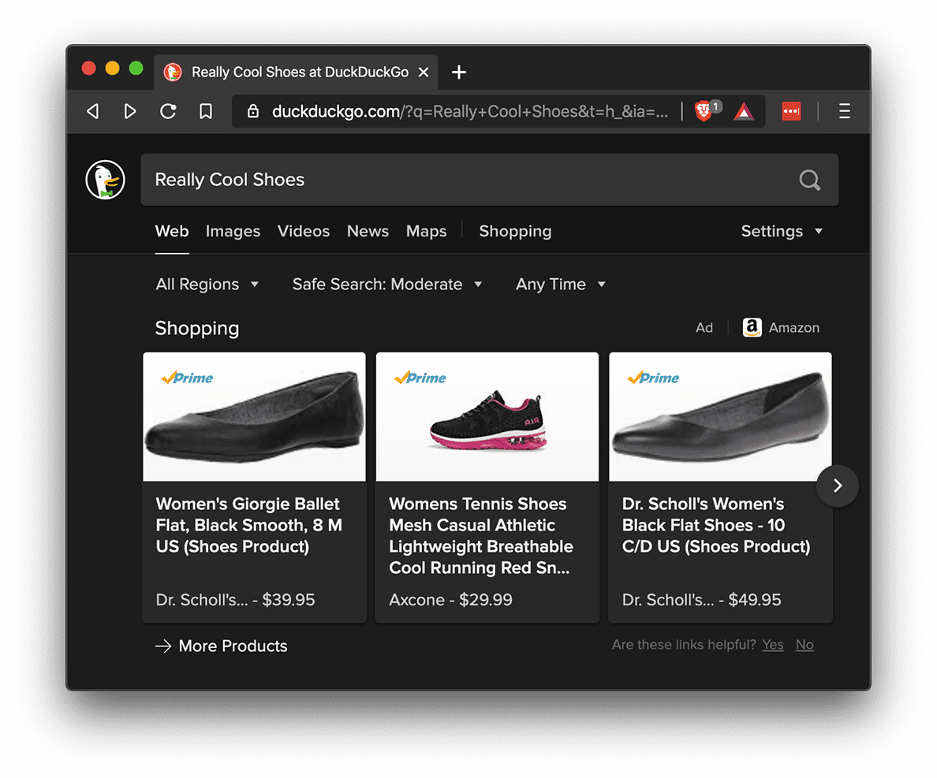This screenshot has height=778, width=937.
Task: Click the DuckDuckGo duck logo
Action: pos(105,180)
